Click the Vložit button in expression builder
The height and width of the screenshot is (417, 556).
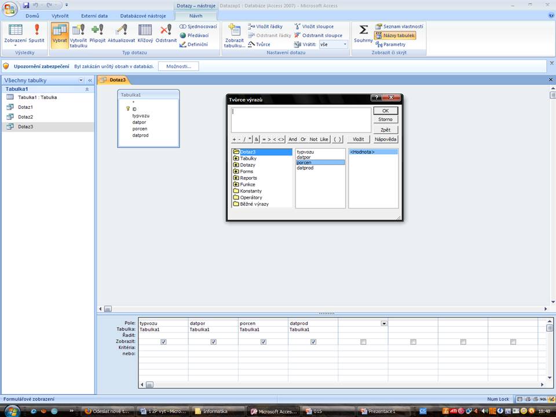358,140
